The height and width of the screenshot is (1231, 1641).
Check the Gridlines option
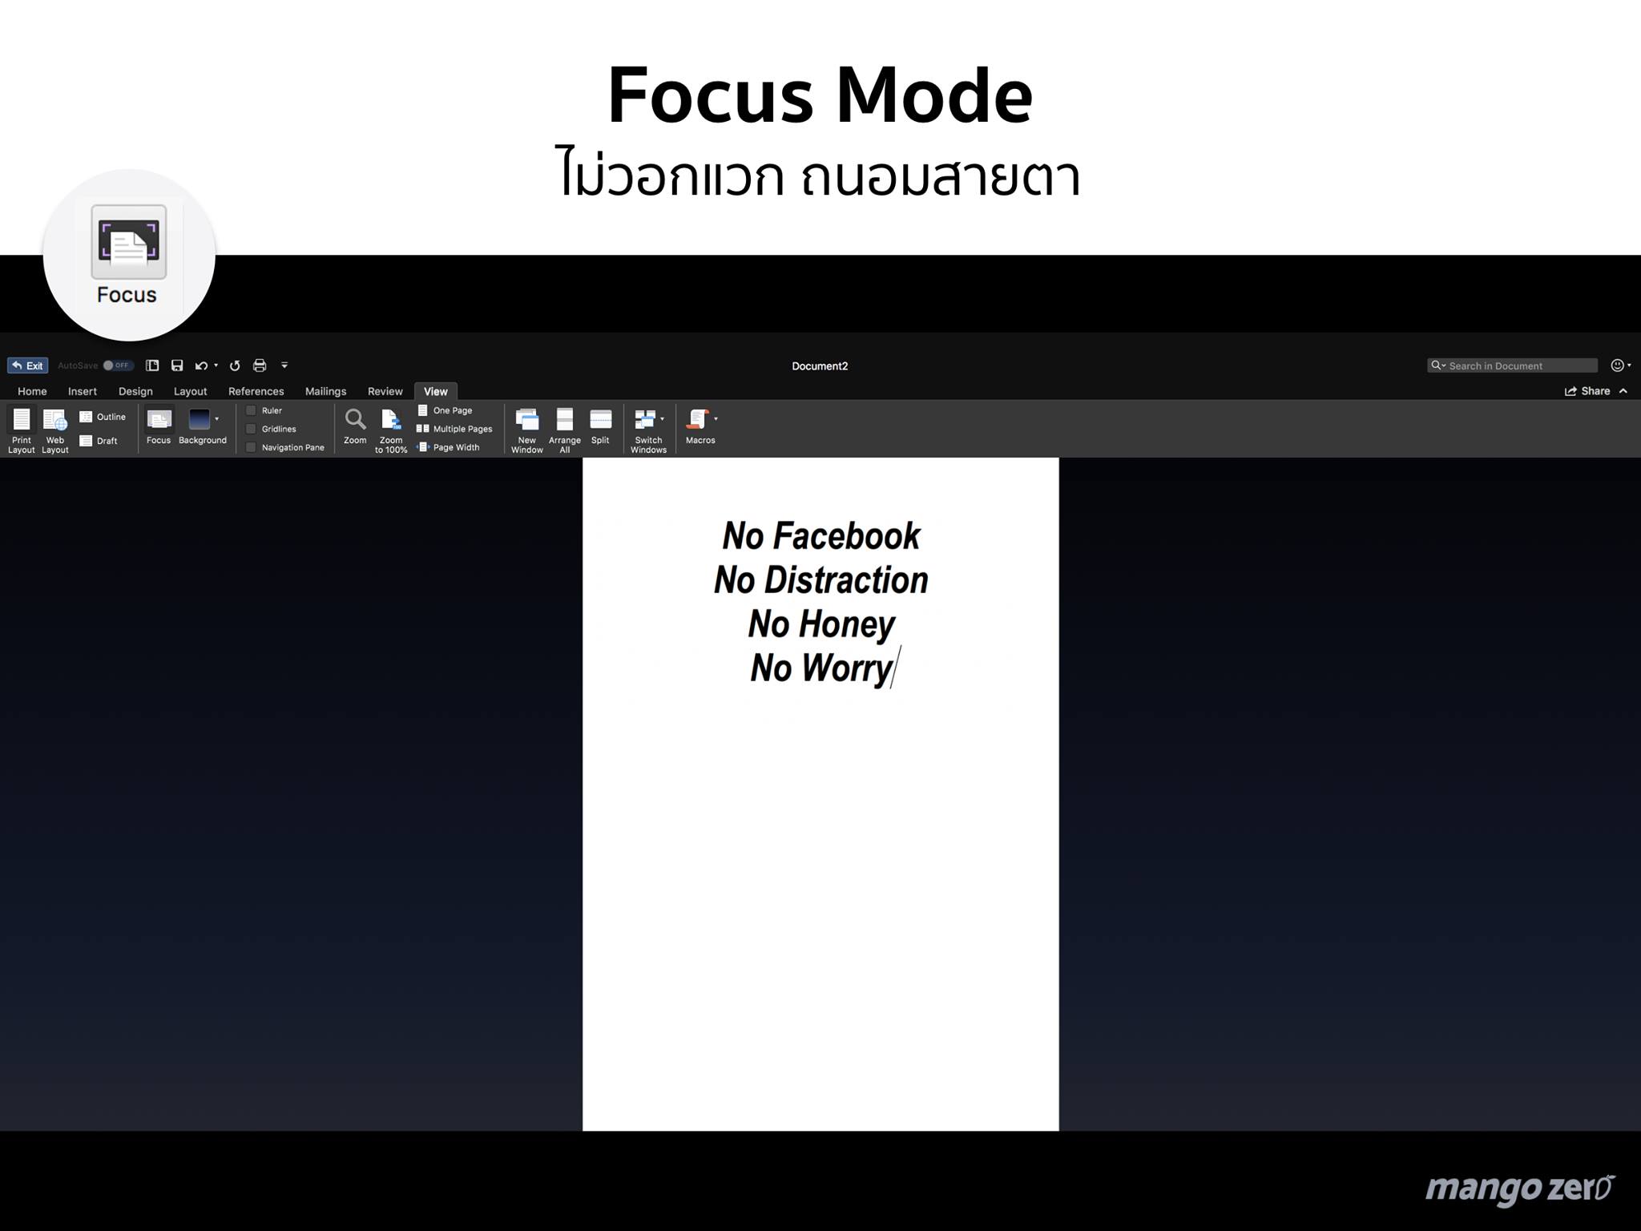[251, 429]
